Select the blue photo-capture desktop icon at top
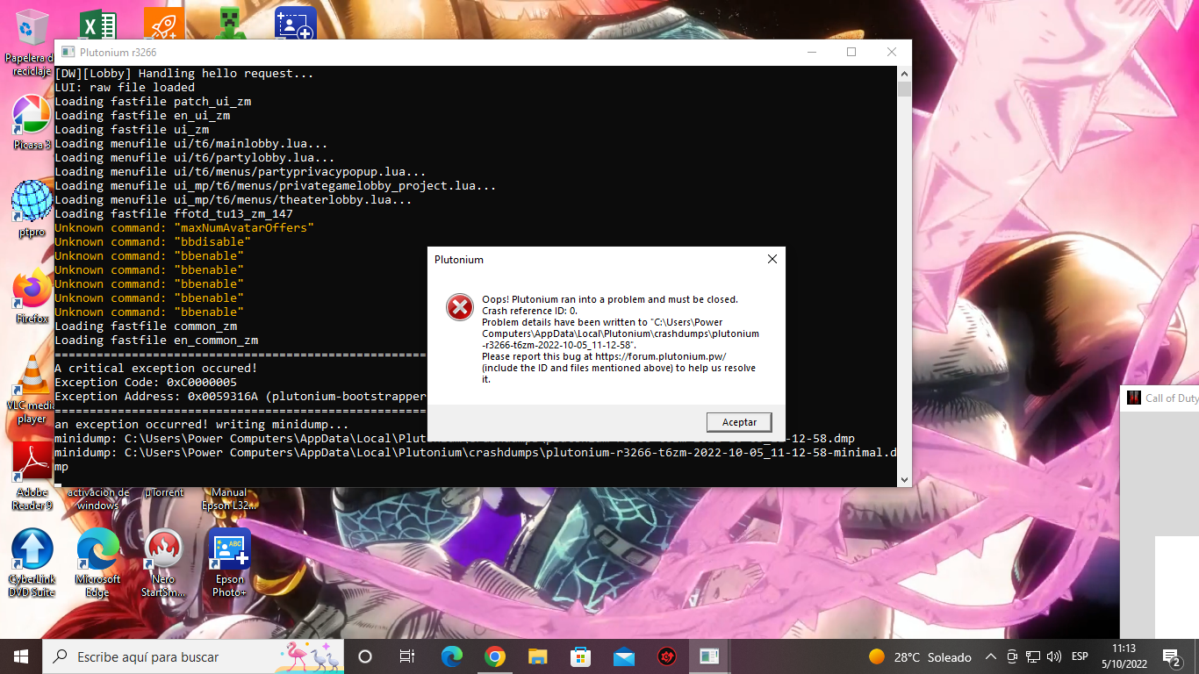This screenshot has height=674, width=1199. tap(295, 24)
